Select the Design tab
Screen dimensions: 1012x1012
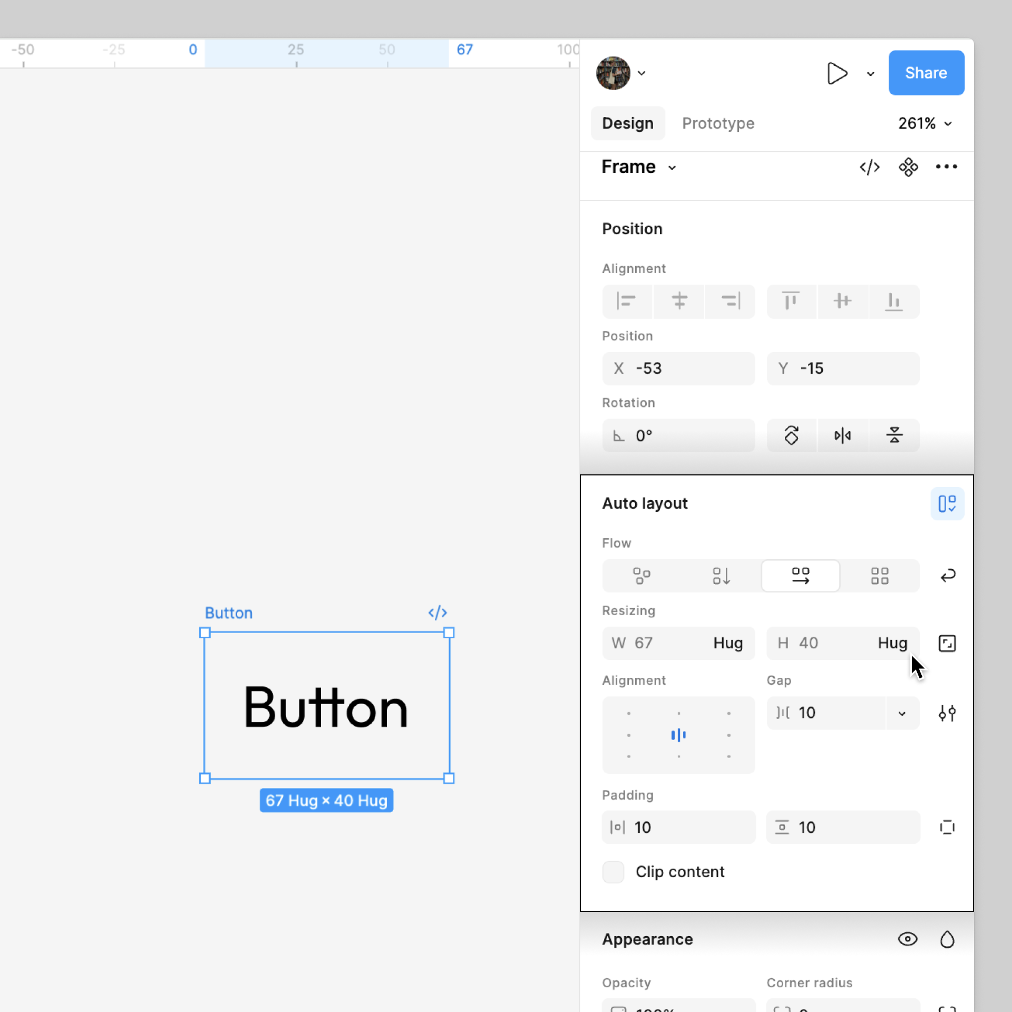point(627,123)
